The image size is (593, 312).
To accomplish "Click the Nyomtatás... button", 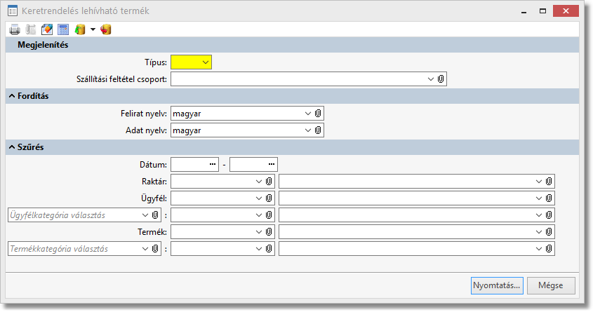I will coord(497,285).
